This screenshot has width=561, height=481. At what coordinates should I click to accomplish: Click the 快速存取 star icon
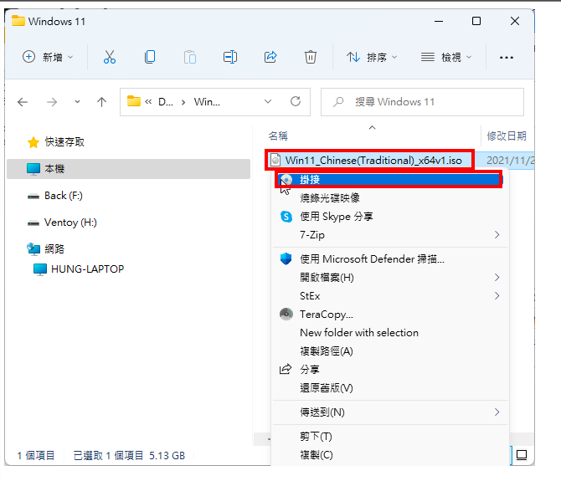click(33, 142)
